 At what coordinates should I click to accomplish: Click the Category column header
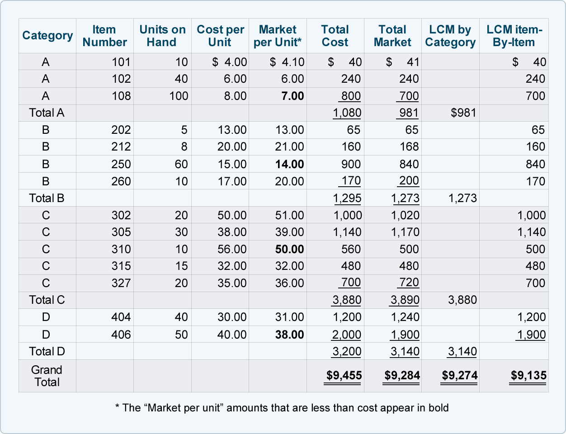tap(47, 36)
